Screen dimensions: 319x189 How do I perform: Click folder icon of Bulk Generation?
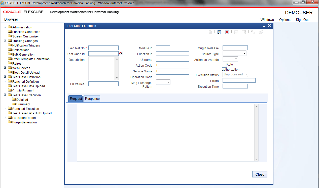[10, 54]
